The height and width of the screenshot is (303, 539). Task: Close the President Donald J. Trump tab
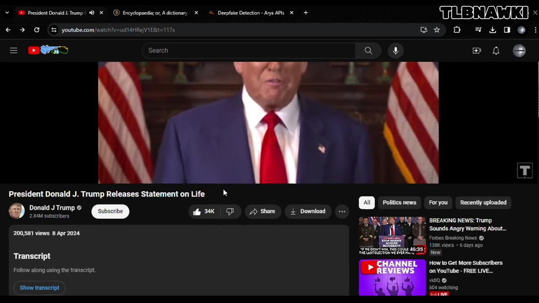[101, 13]
